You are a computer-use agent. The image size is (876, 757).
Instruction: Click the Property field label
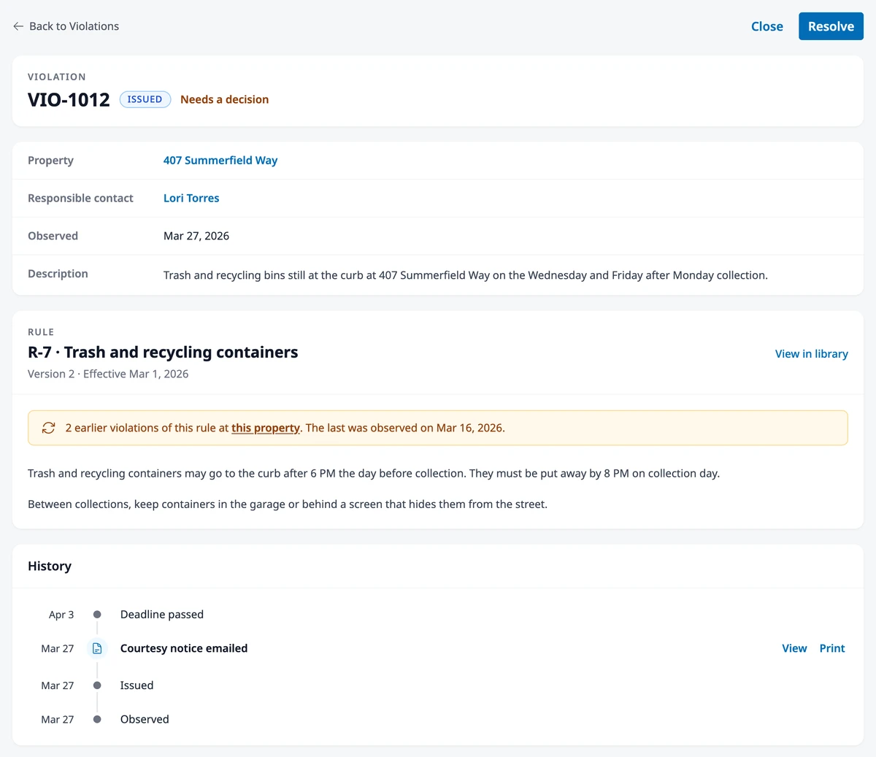coord(50,161)
